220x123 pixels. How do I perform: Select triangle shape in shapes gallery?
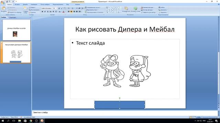107,10
